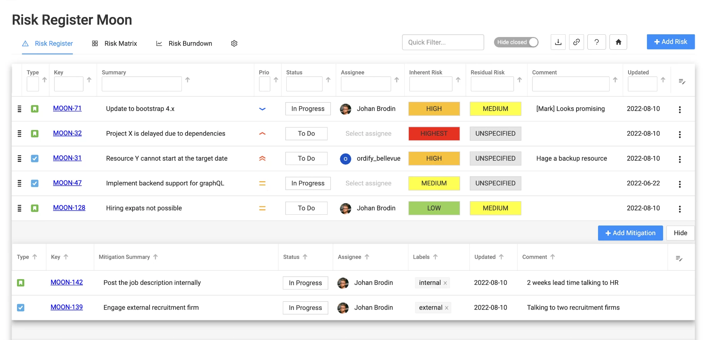Click the HIGHEST inherent risk cell of MOON-32
Viewport: 709px width, 340px height.
click(434, 133)
